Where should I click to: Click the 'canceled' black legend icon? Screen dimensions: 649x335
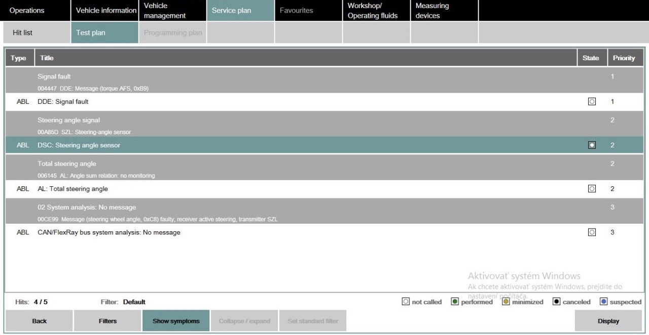[x=556, y=302]
